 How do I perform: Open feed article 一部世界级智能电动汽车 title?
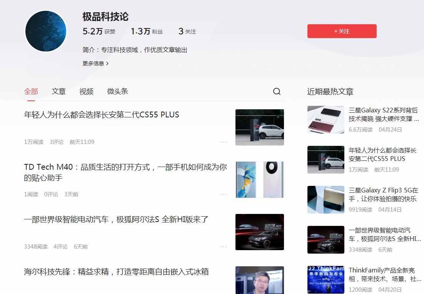[x=116, y=219]
